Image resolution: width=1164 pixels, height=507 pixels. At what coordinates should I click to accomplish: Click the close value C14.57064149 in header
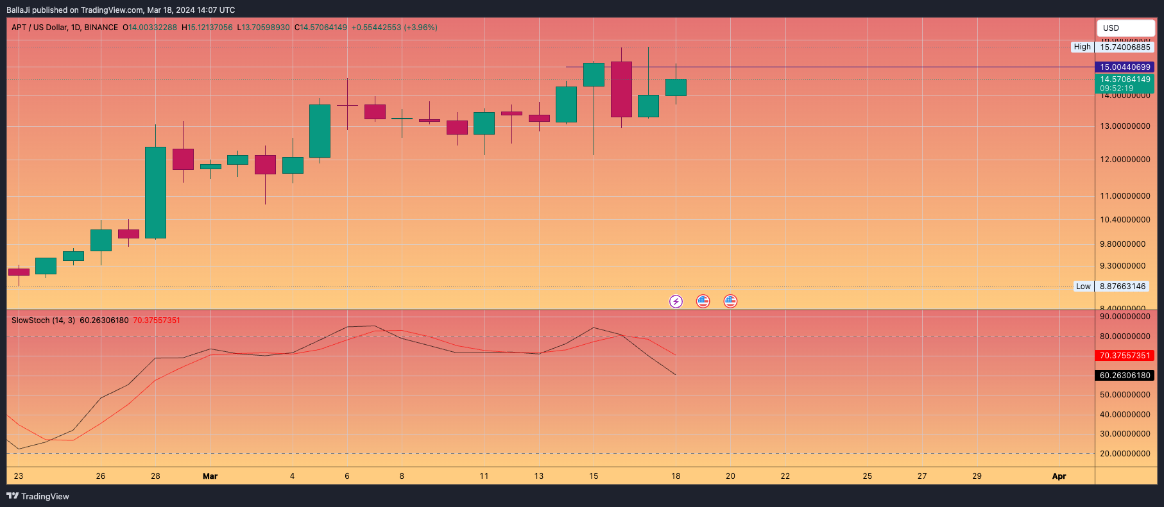tap(321, 28)
